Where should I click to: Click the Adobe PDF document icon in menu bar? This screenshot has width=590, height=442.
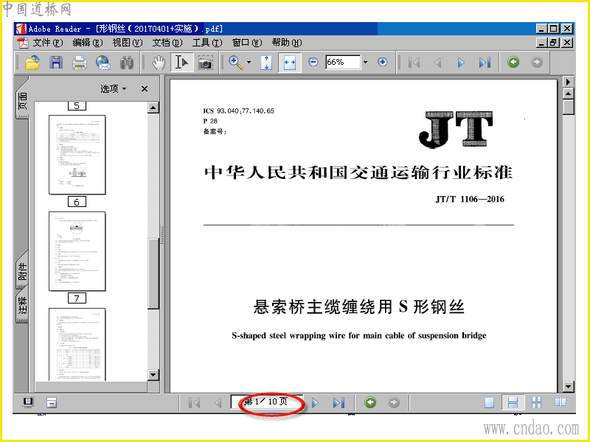[x=23, y=43]
